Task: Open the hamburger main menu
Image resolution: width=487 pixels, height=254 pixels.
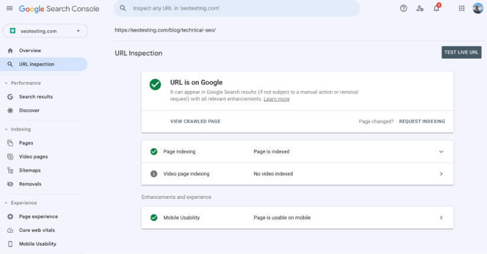Action: coord(9,8)
